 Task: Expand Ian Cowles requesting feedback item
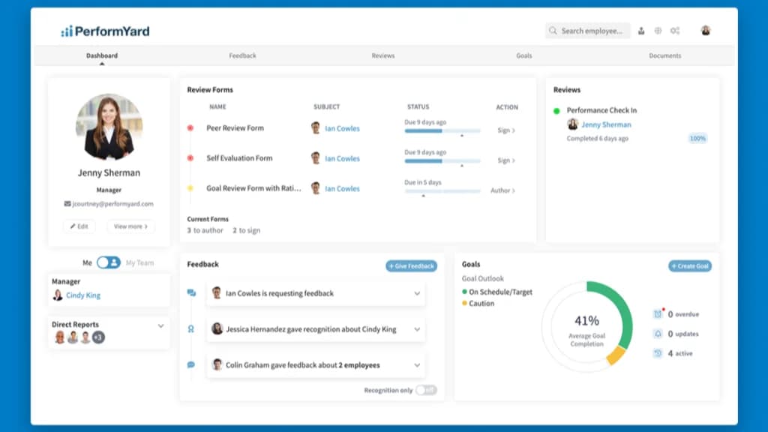[x=417, y=293]
